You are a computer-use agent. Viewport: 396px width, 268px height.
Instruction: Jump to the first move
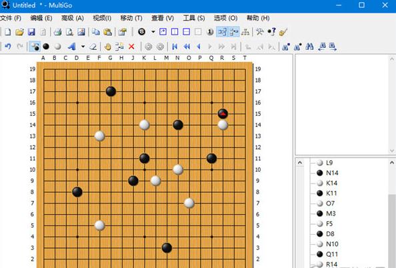(x=175, y=47)
